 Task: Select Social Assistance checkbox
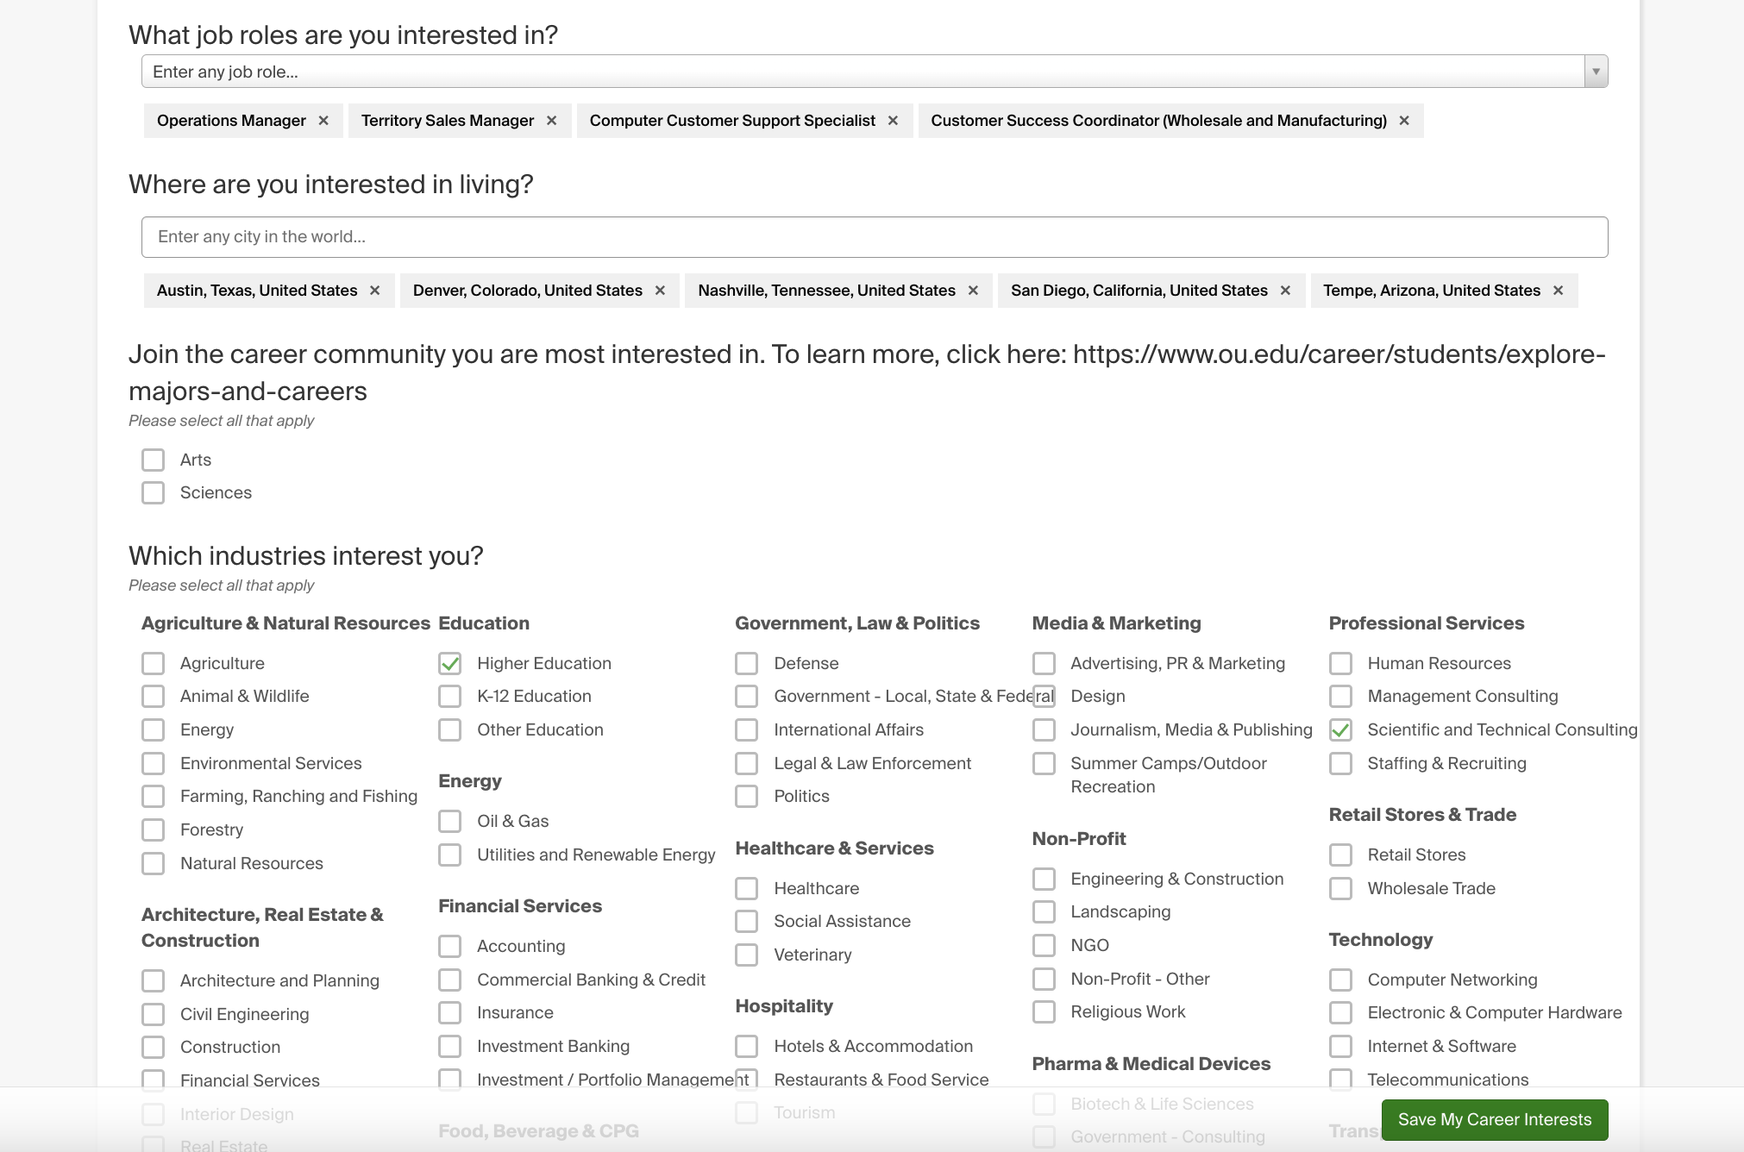[x=747, y=921]
